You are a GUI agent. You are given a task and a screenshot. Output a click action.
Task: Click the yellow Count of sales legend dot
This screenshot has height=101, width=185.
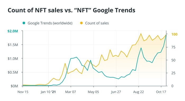click(81, 23)
